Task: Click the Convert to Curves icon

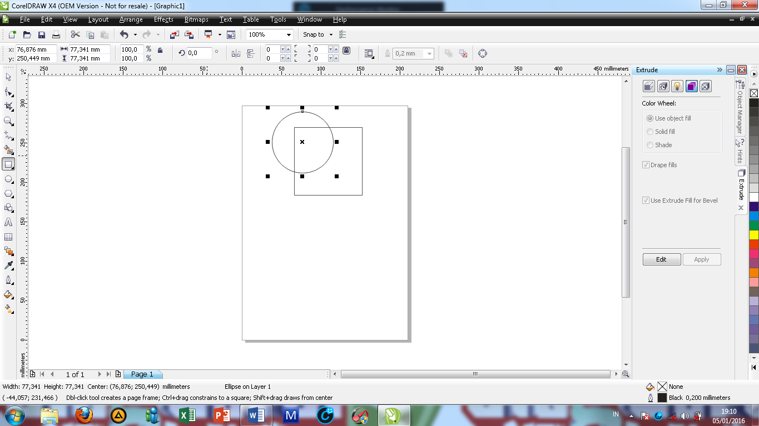Action: tap(483, 53)
